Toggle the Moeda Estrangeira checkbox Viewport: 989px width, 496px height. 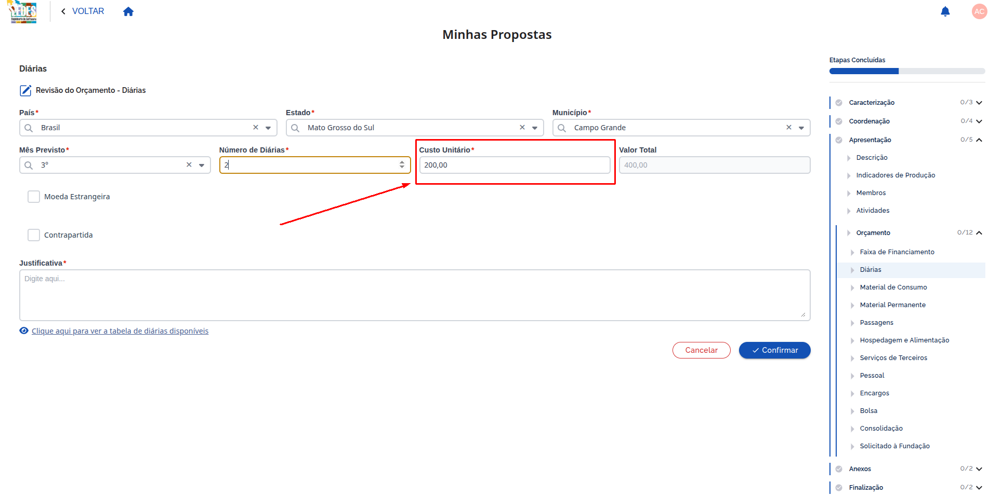click(34, 197)
